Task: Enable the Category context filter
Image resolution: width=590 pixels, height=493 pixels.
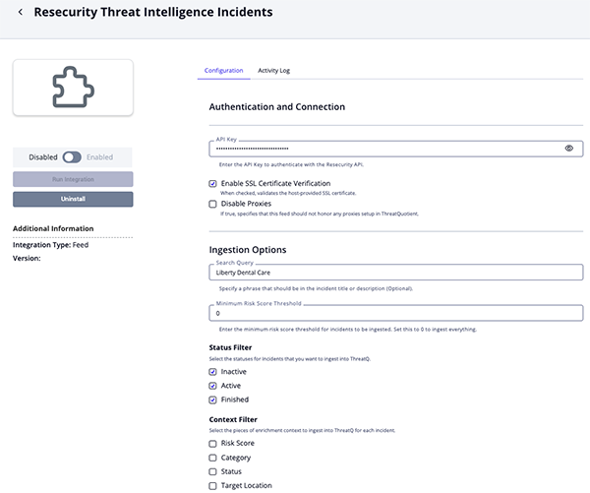Action: (x=213, y=458)
